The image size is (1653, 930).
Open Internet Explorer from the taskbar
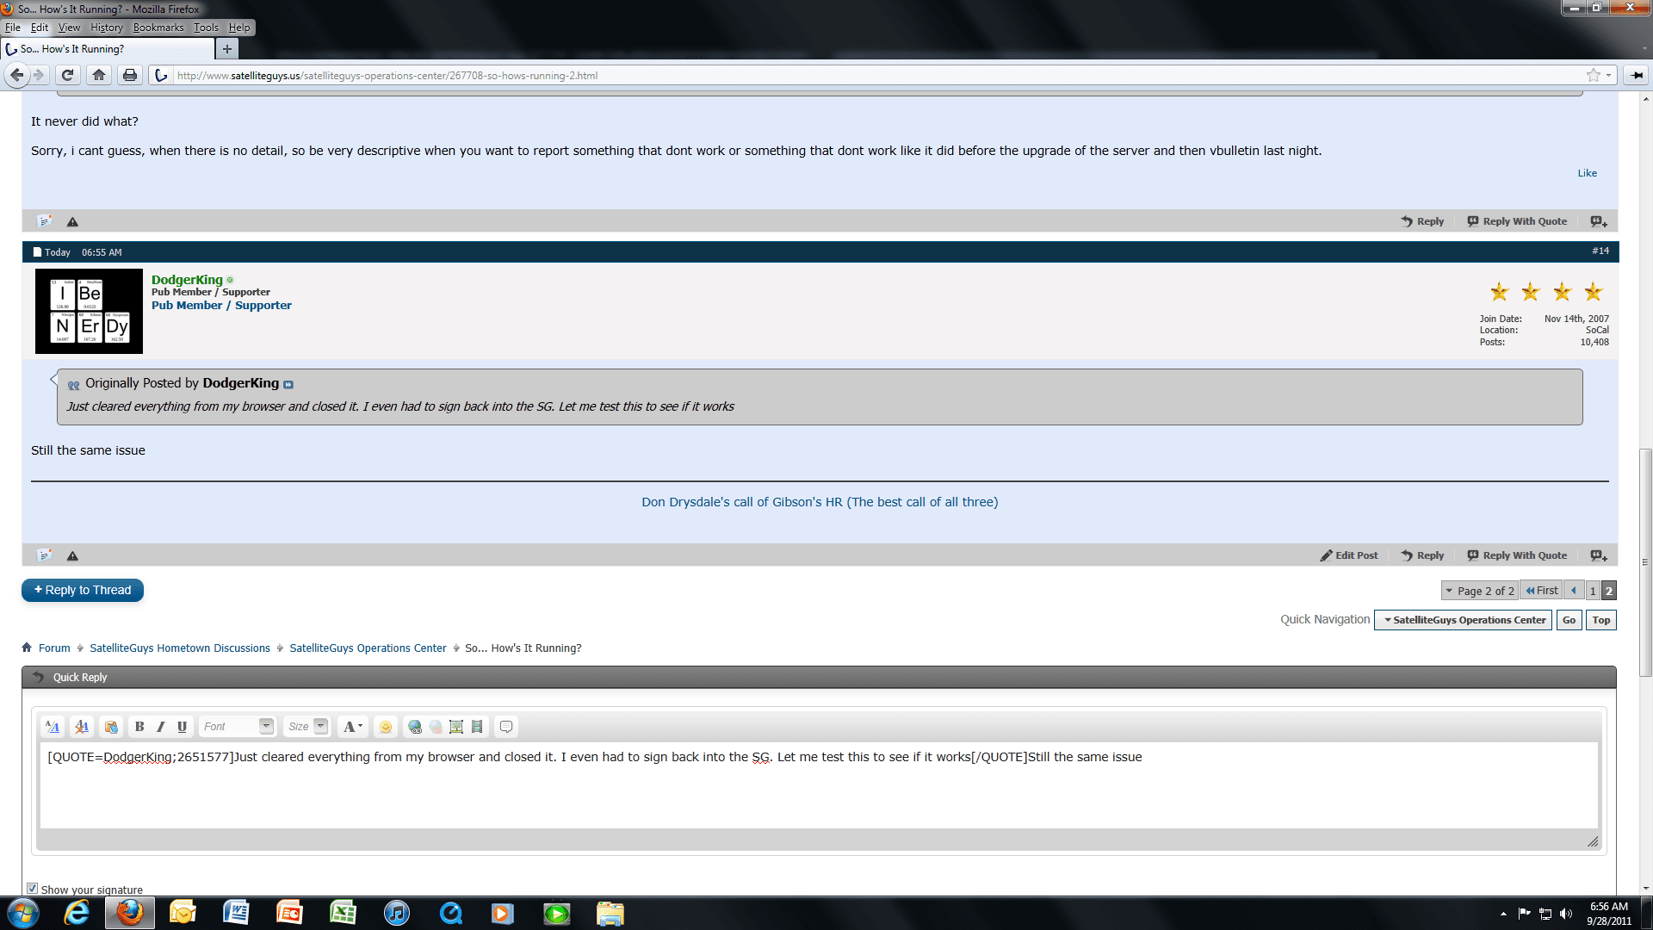[x=76, y=913]
